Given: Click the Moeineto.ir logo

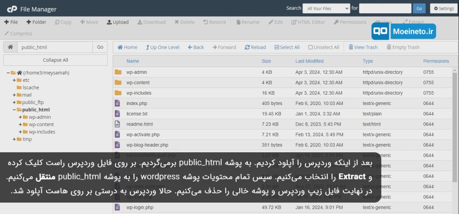Looking at the screenshot, I should point(404,32).
